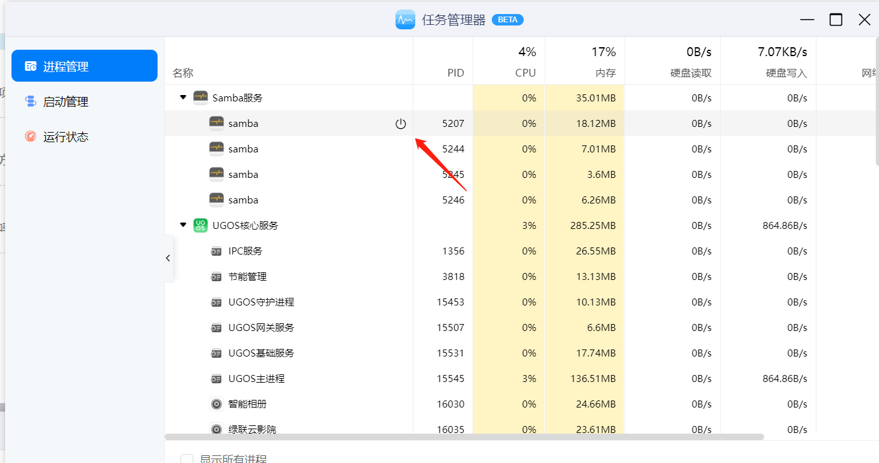Sort processes by the 名称 column header
879x463 pixels.
coord(182,73)
